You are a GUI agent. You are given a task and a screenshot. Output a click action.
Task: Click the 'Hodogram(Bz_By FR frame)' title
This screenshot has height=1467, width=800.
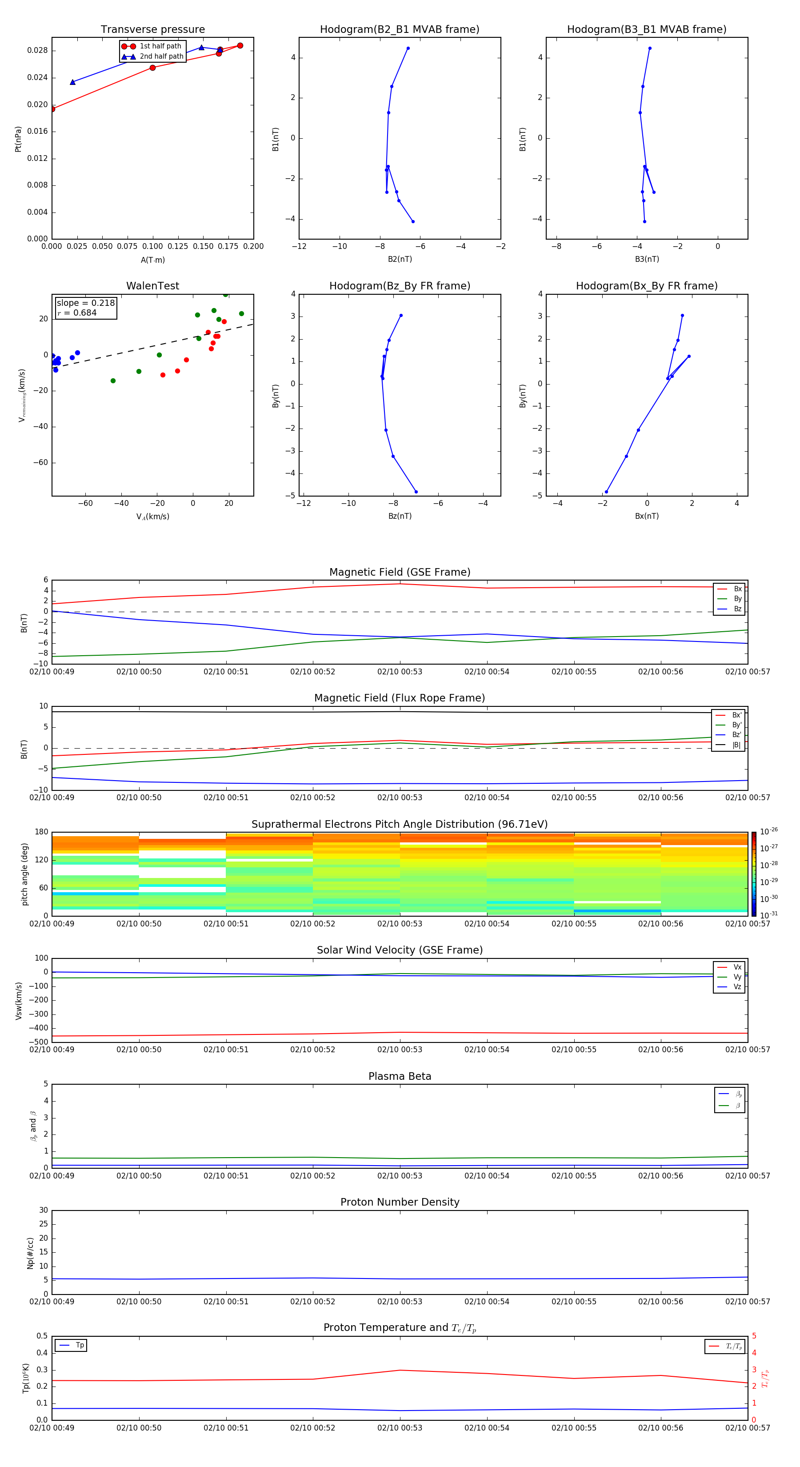(400, 286)
